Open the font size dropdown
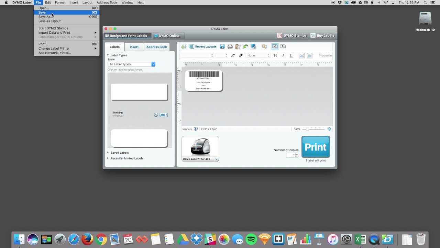The height and width of the screenshot is (248, 440). click(222, 55)
